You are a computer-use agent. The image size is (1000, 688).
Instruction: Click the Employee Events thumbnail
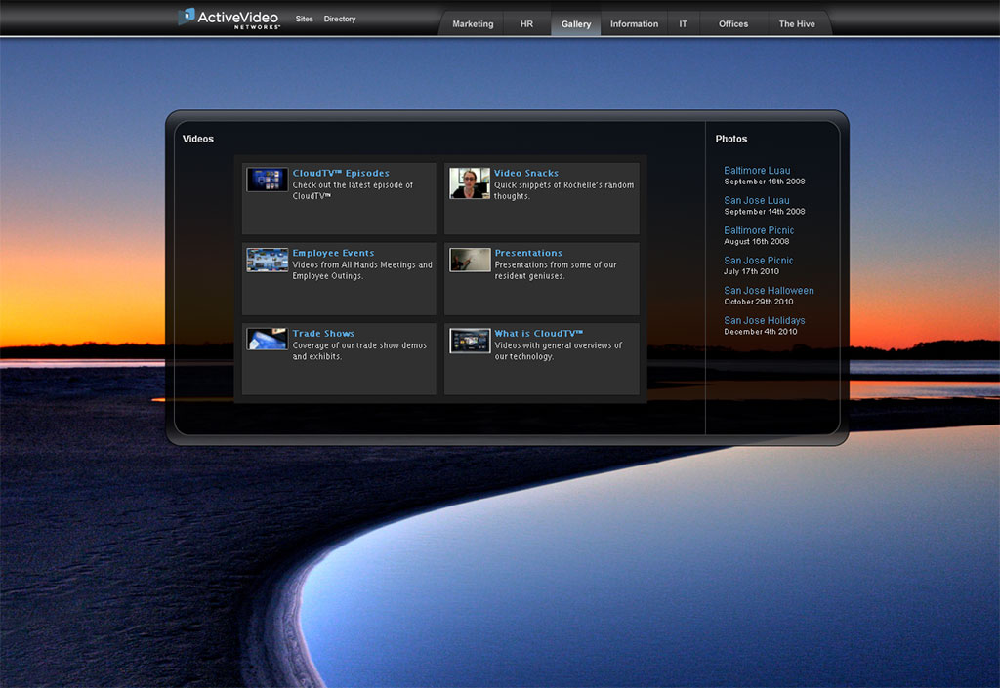coord(268,260)
